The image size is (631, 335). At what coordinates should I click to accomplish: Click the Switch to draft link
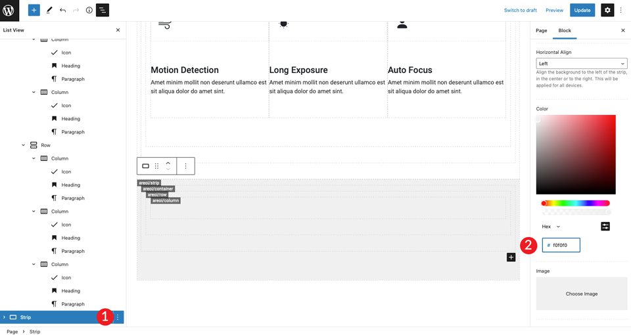coord(521,11)
